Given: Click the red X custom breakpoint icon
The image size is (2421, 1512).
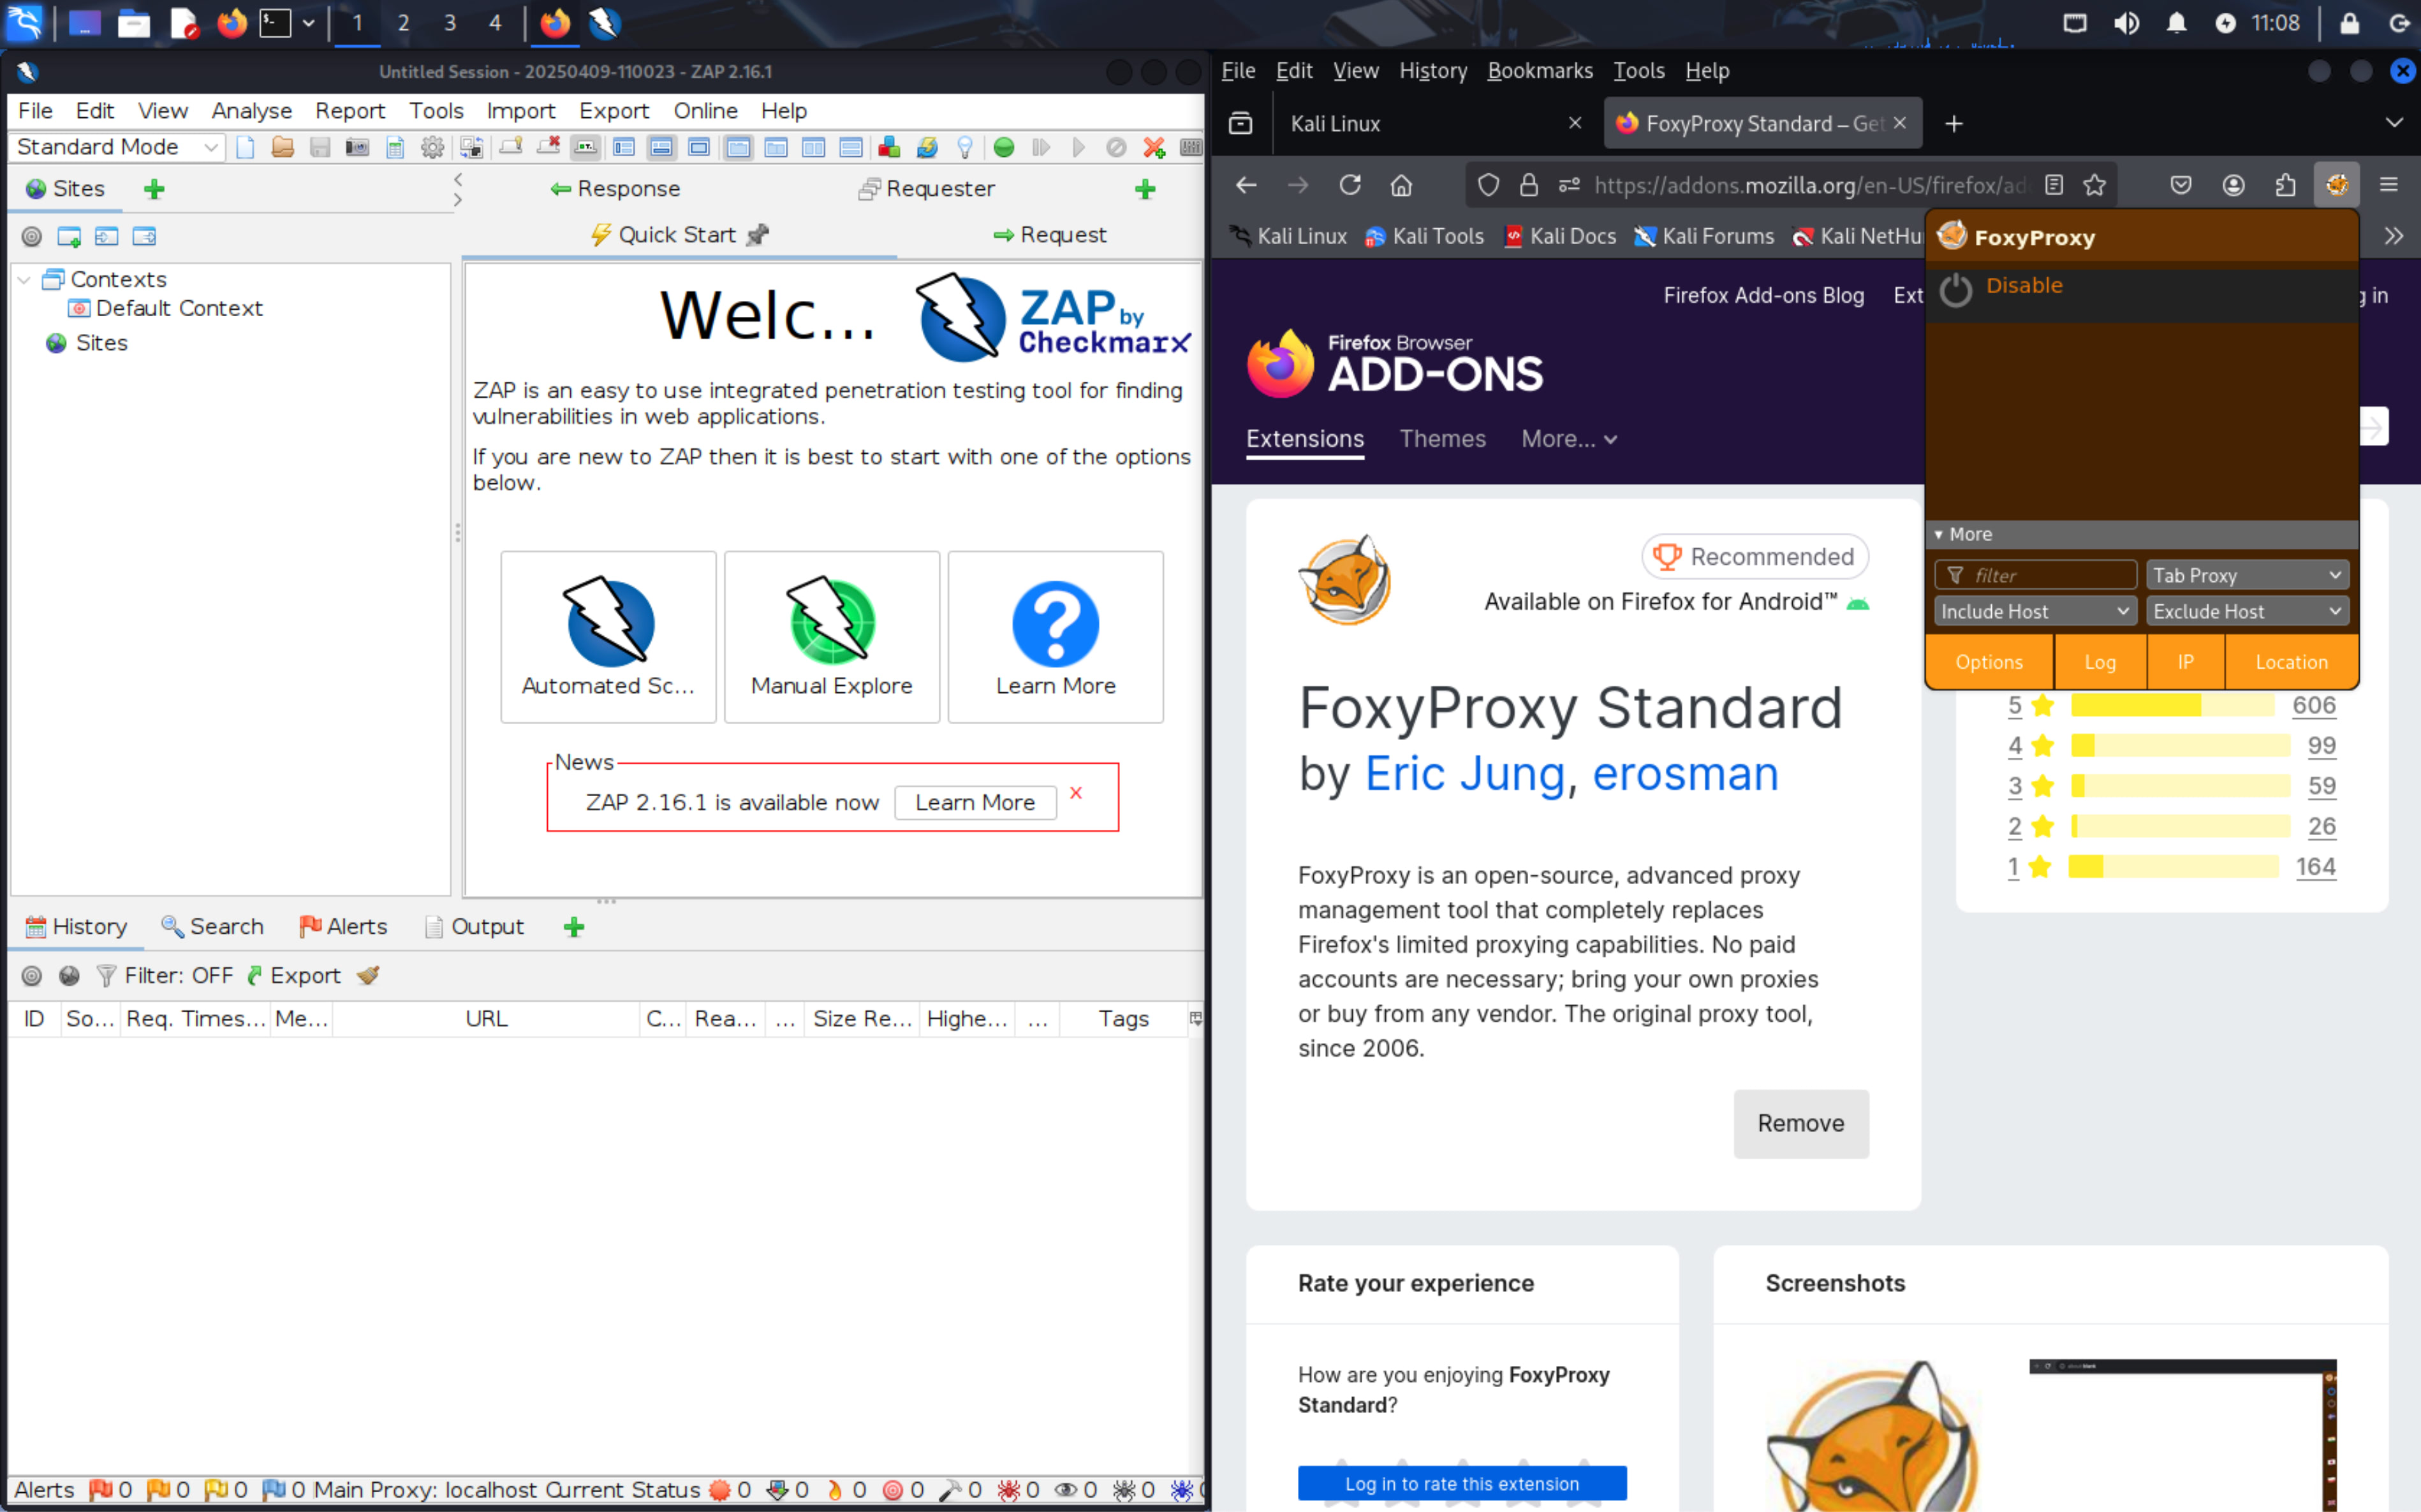Looking at the screenshot, I should pyautogui.click(x=1154, y=148).
